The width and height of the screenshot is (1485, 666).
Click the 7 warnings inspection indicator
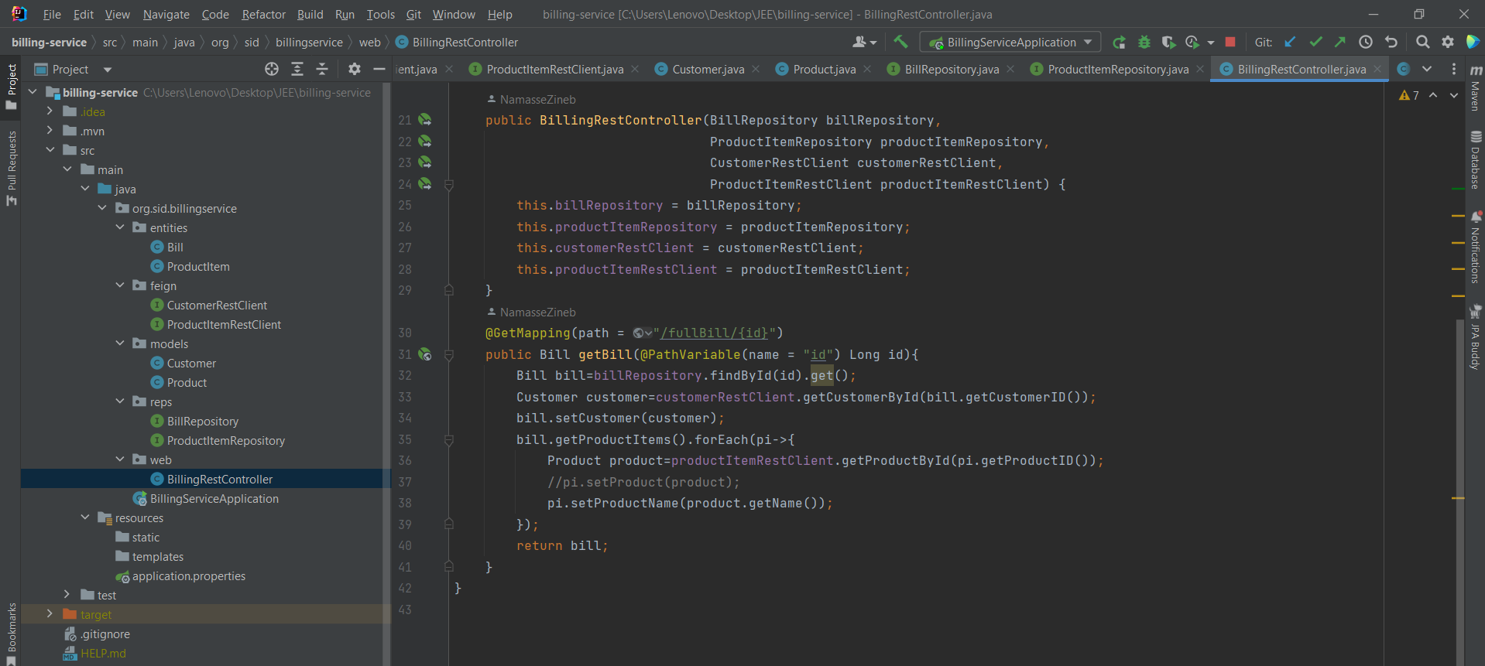[x=1409, y=95]
